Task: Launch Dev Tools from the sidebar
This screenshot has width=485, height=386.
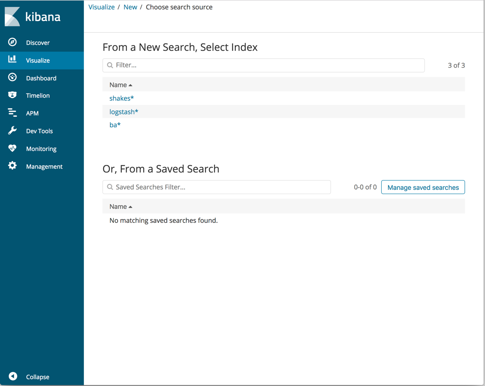Action: click(x=39, y=131)
